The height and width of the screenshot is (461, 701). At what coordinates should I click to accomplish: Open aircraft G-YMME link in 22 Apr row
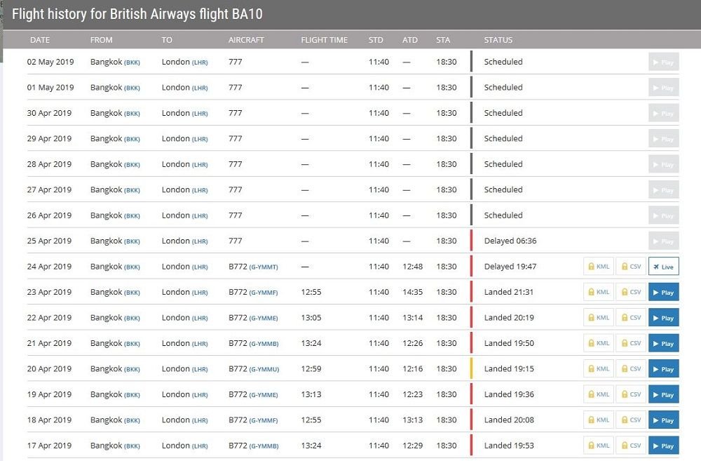(264, 319)
